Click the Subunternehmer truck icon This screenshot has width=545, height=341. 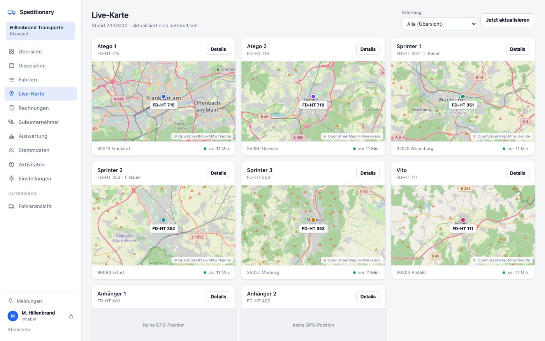[12, 122]
